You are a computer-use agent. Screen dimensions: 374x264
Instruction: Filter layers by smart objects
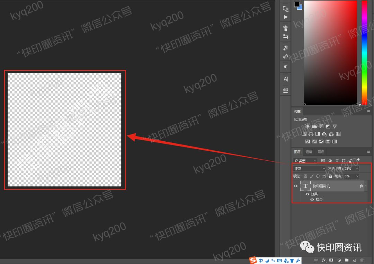point(350,161)
